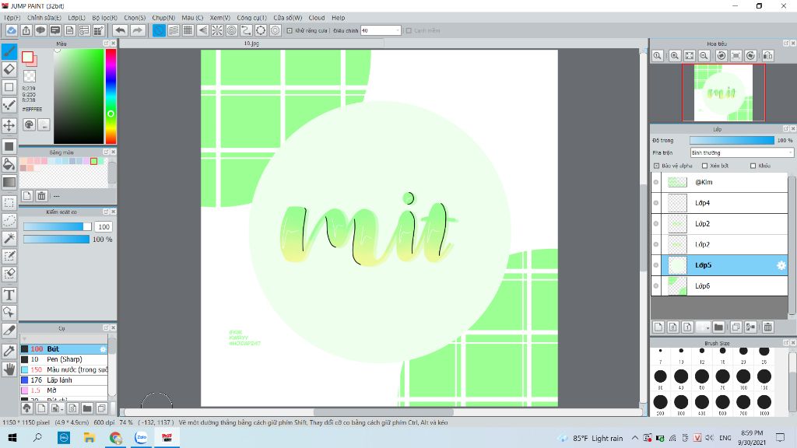Select layer @Kim

coord(719,182)
